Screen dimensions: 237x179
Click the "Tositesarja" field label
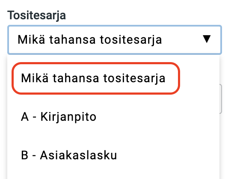tap(37, 15)
